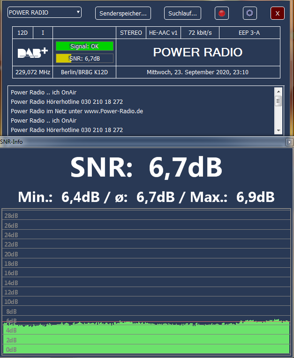294x358 pixels.
Task: Click the 72 kbit/s bitrate cell
Action: coord(200,33)
